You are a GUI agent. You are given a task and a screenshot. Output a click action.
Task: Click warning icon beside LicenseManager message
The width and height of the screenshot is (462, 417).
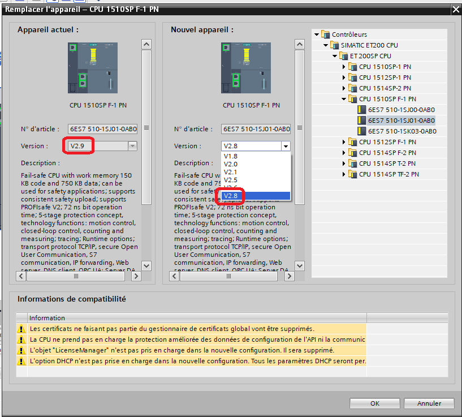tap(21, 350)
